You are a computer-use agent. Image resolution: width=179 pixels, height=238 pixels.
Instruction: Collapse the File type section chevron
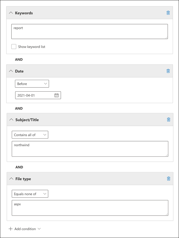point(11,178)
